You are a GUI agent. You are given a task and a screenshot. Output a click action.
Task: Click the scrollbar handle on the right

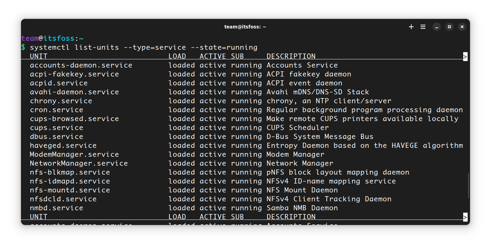(x=468, y=185)
